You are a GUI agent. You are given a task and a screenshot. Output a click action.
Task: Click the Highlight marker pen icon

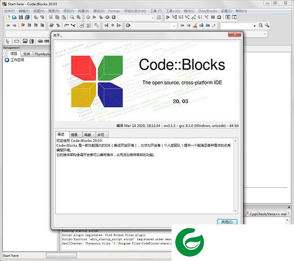click(195, 25)
